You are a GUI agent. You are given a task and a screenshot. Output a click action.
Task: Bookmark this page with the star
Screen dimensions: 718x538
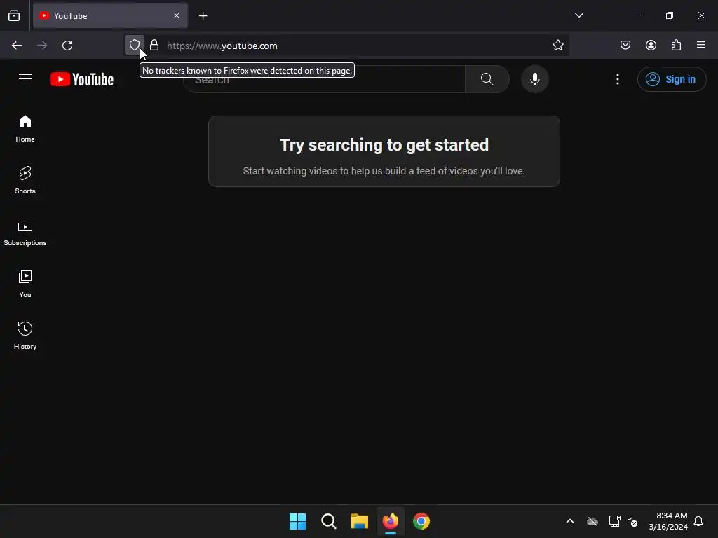tap(557, 46)
